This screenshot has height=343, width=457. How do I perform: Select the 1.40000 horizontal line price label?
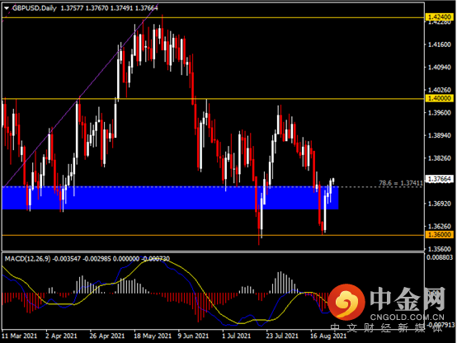coord(440,98)
